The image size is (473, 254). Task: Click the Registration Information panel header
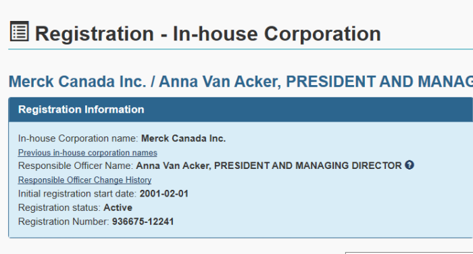[241, 109]
